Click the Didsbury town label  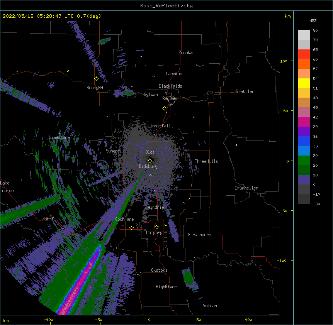point(148,166)
